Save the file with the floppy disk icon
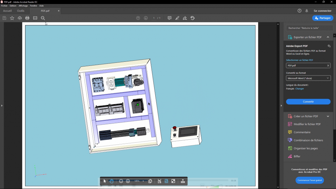The image size is (336, 189). click(x=4, y=18)
